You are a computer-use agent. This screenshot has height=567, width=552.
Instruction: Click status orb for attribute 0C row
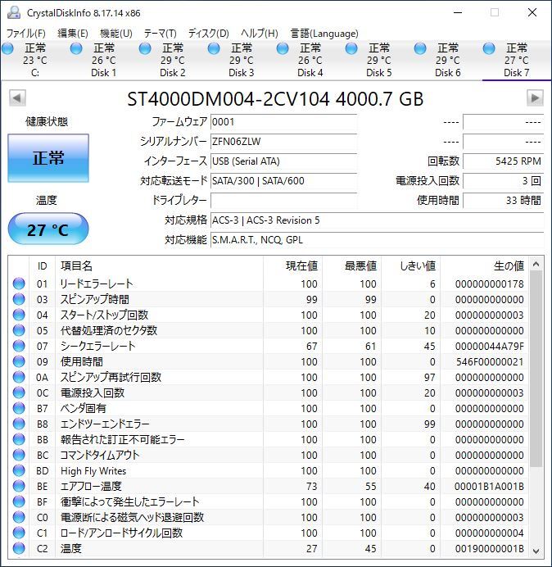click(19, 392)
